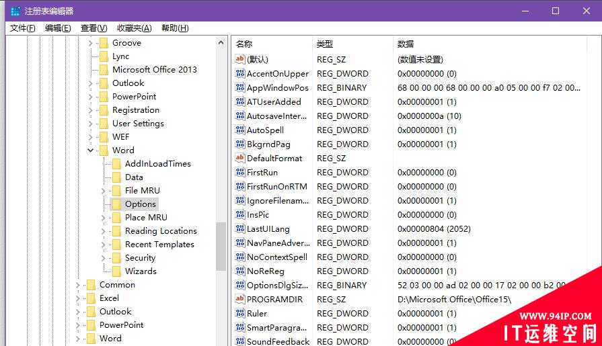The image size is (602, 346).
Task: Expand the Groove key
Action: pos(91,43)
